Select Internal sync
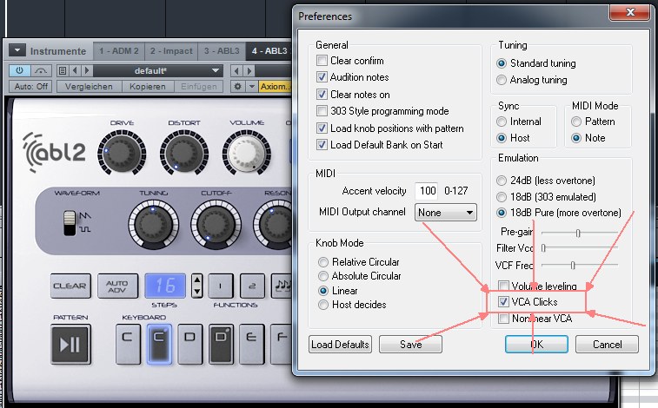 coord(502,122)
